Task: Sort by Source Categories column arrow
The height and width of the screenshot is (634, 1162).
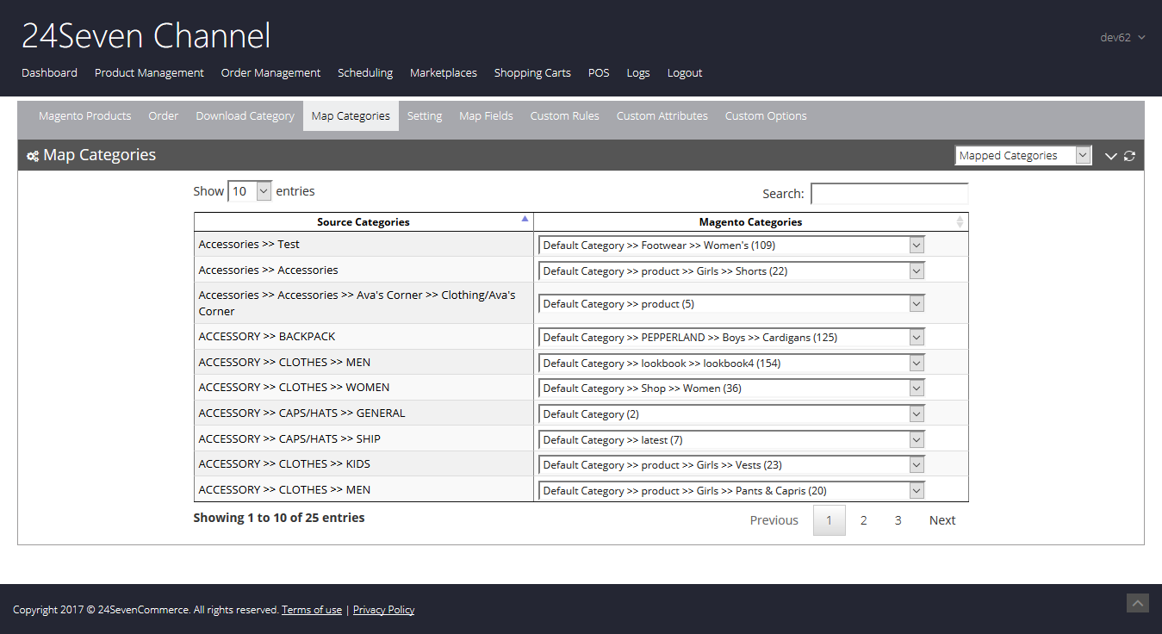Action: click(525, 219)
